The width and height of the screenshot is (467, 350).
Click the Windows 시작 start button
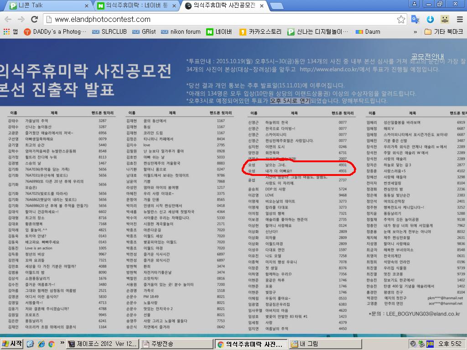(x=12, y=344)
